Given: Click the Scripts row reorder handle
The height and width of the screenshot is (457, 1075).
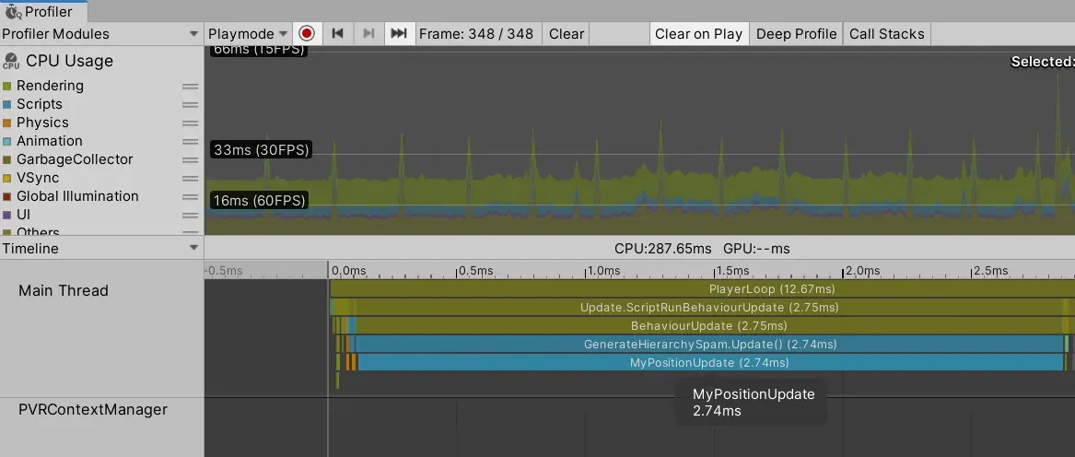Looking at the screenshot, I should pos(190,105).
